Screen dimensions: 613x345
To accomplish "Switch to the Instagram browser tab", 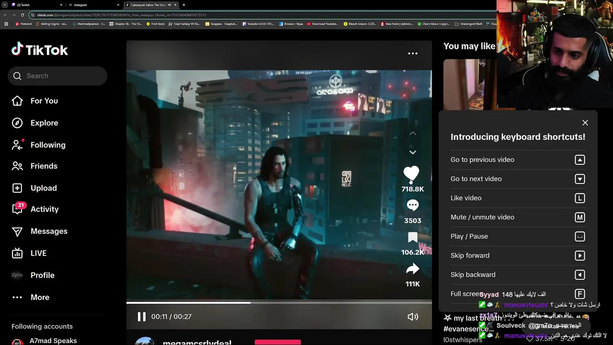I will (x=93, y=5).
